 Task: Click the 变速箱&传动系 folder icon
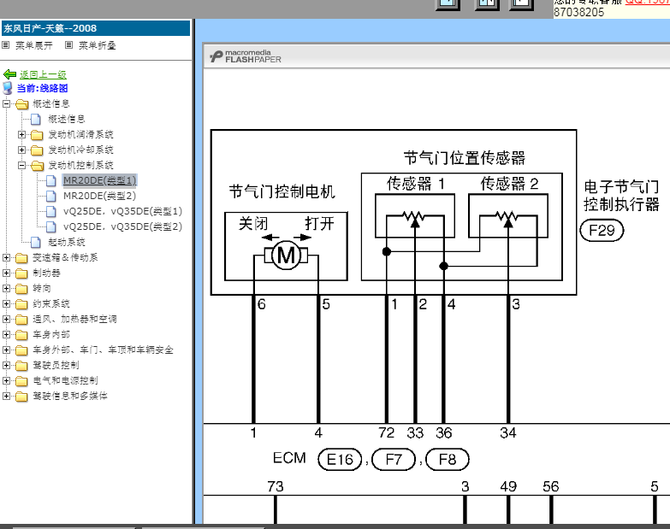(21, 258)
